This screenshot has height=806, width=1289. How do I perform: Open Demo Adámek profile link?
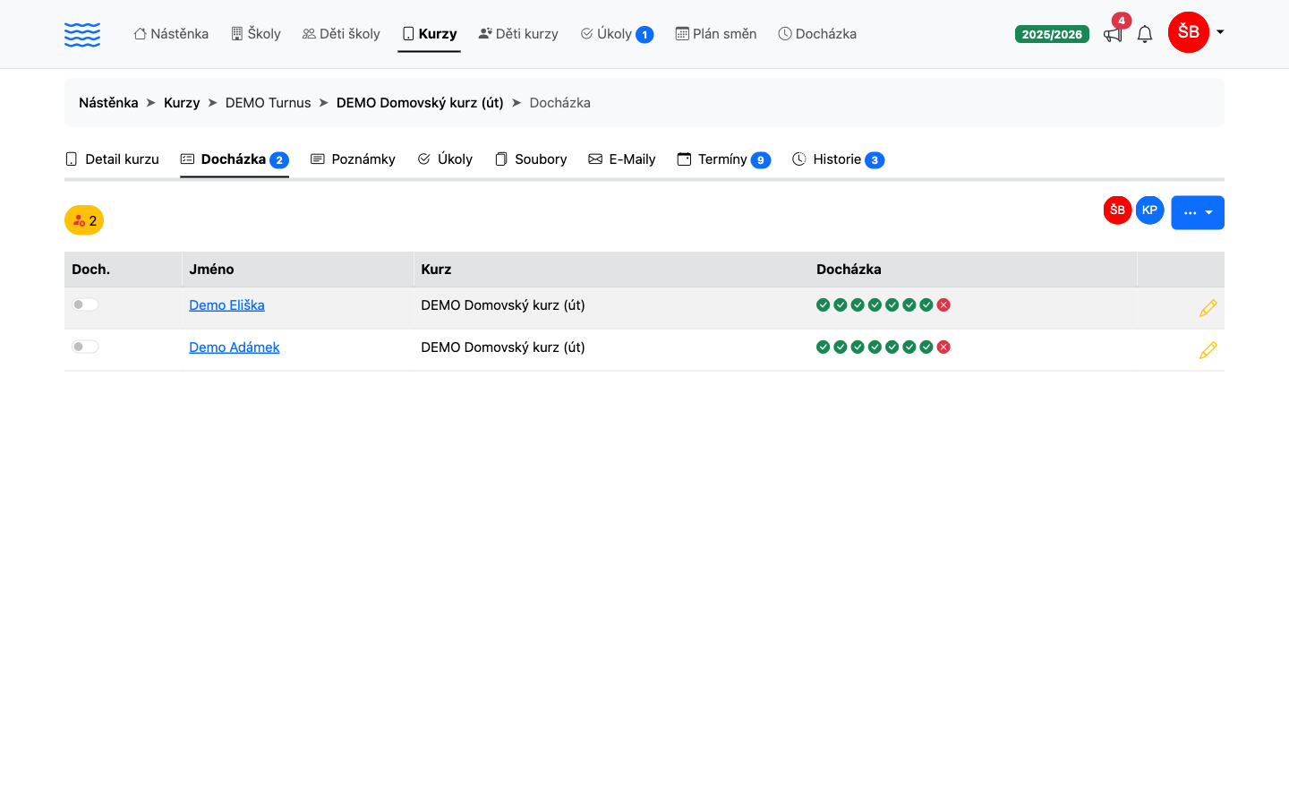tap(235, 347)
